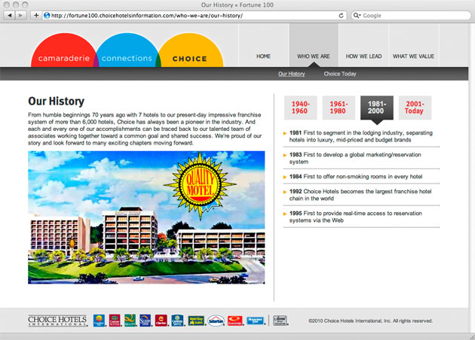Image resolution: width=475 pixels, height=340 pixels.
Task: Click the Our History submenu link
Action: [292, 74]
